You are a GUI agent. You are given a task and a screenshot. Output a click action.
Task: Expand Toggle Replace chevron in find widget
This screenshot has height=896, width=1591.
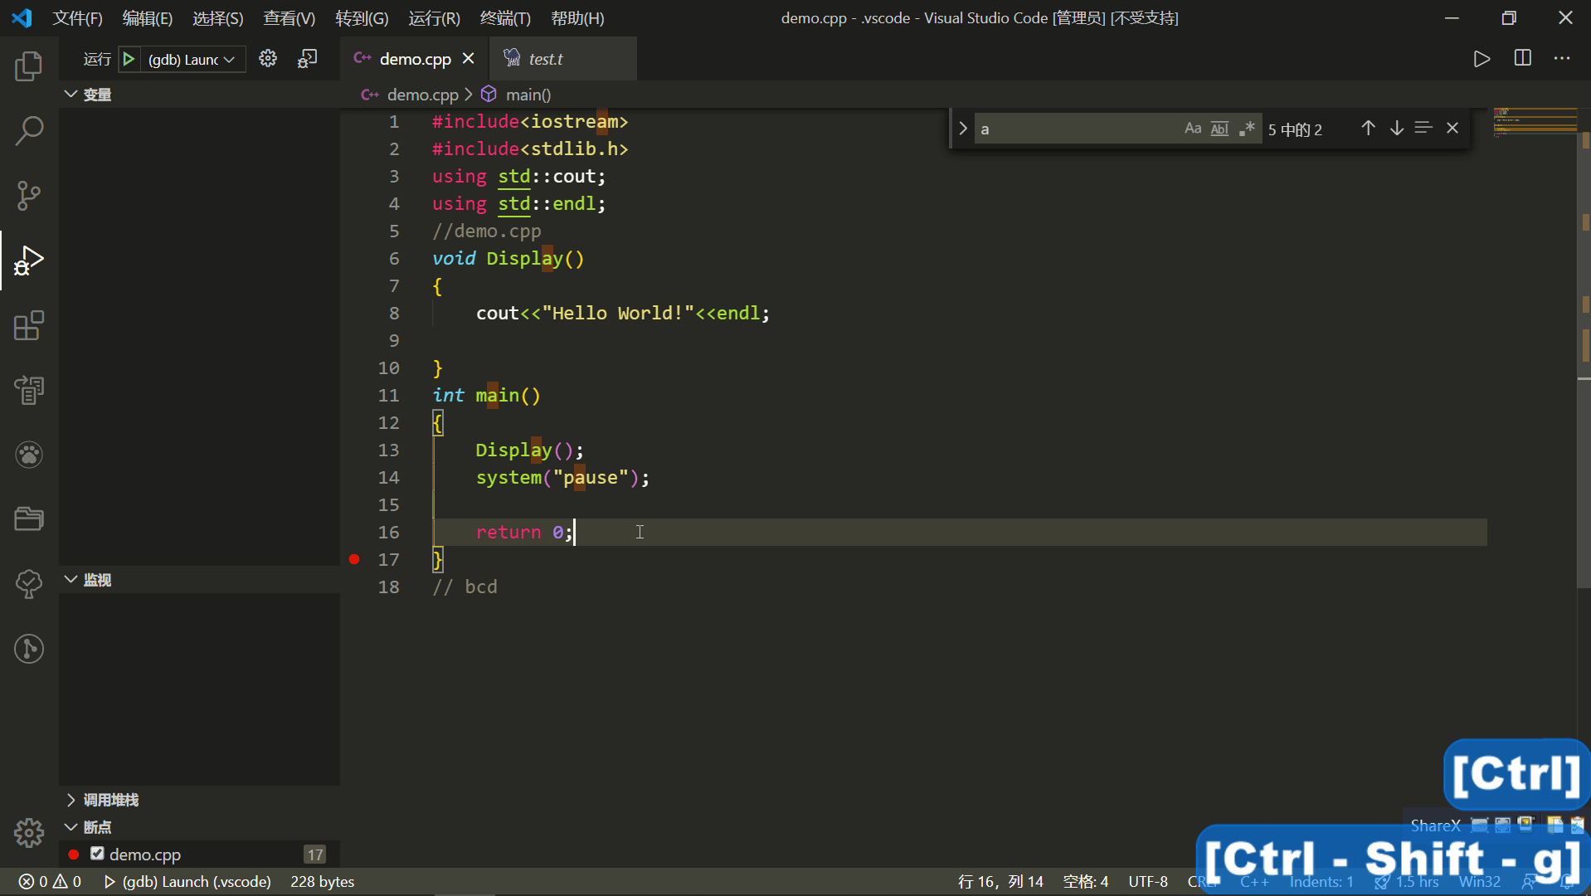click(963, 129)
